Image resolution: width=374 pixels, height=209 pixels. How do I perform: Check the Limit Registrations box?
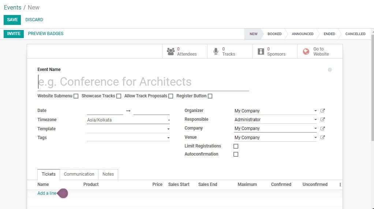[236, 146]
